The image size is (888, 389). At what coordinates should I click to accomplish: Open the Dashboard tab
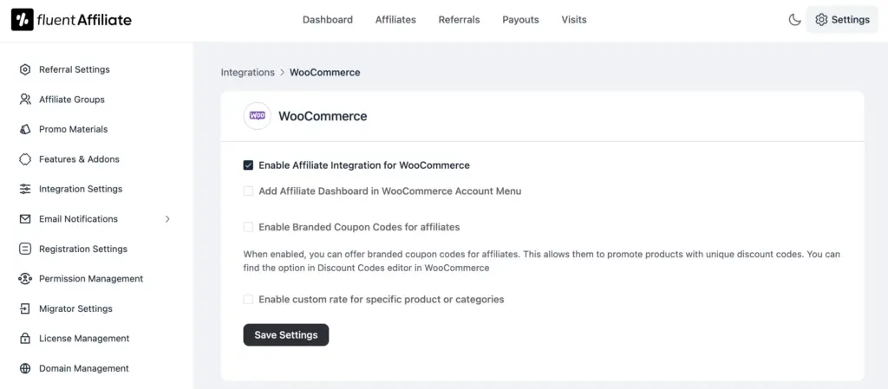(x=327, y=20)
